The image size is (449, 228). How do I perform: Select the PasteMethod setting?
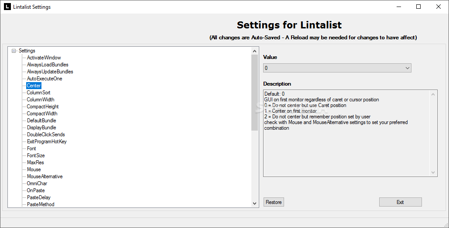click(x=41, y=204)
